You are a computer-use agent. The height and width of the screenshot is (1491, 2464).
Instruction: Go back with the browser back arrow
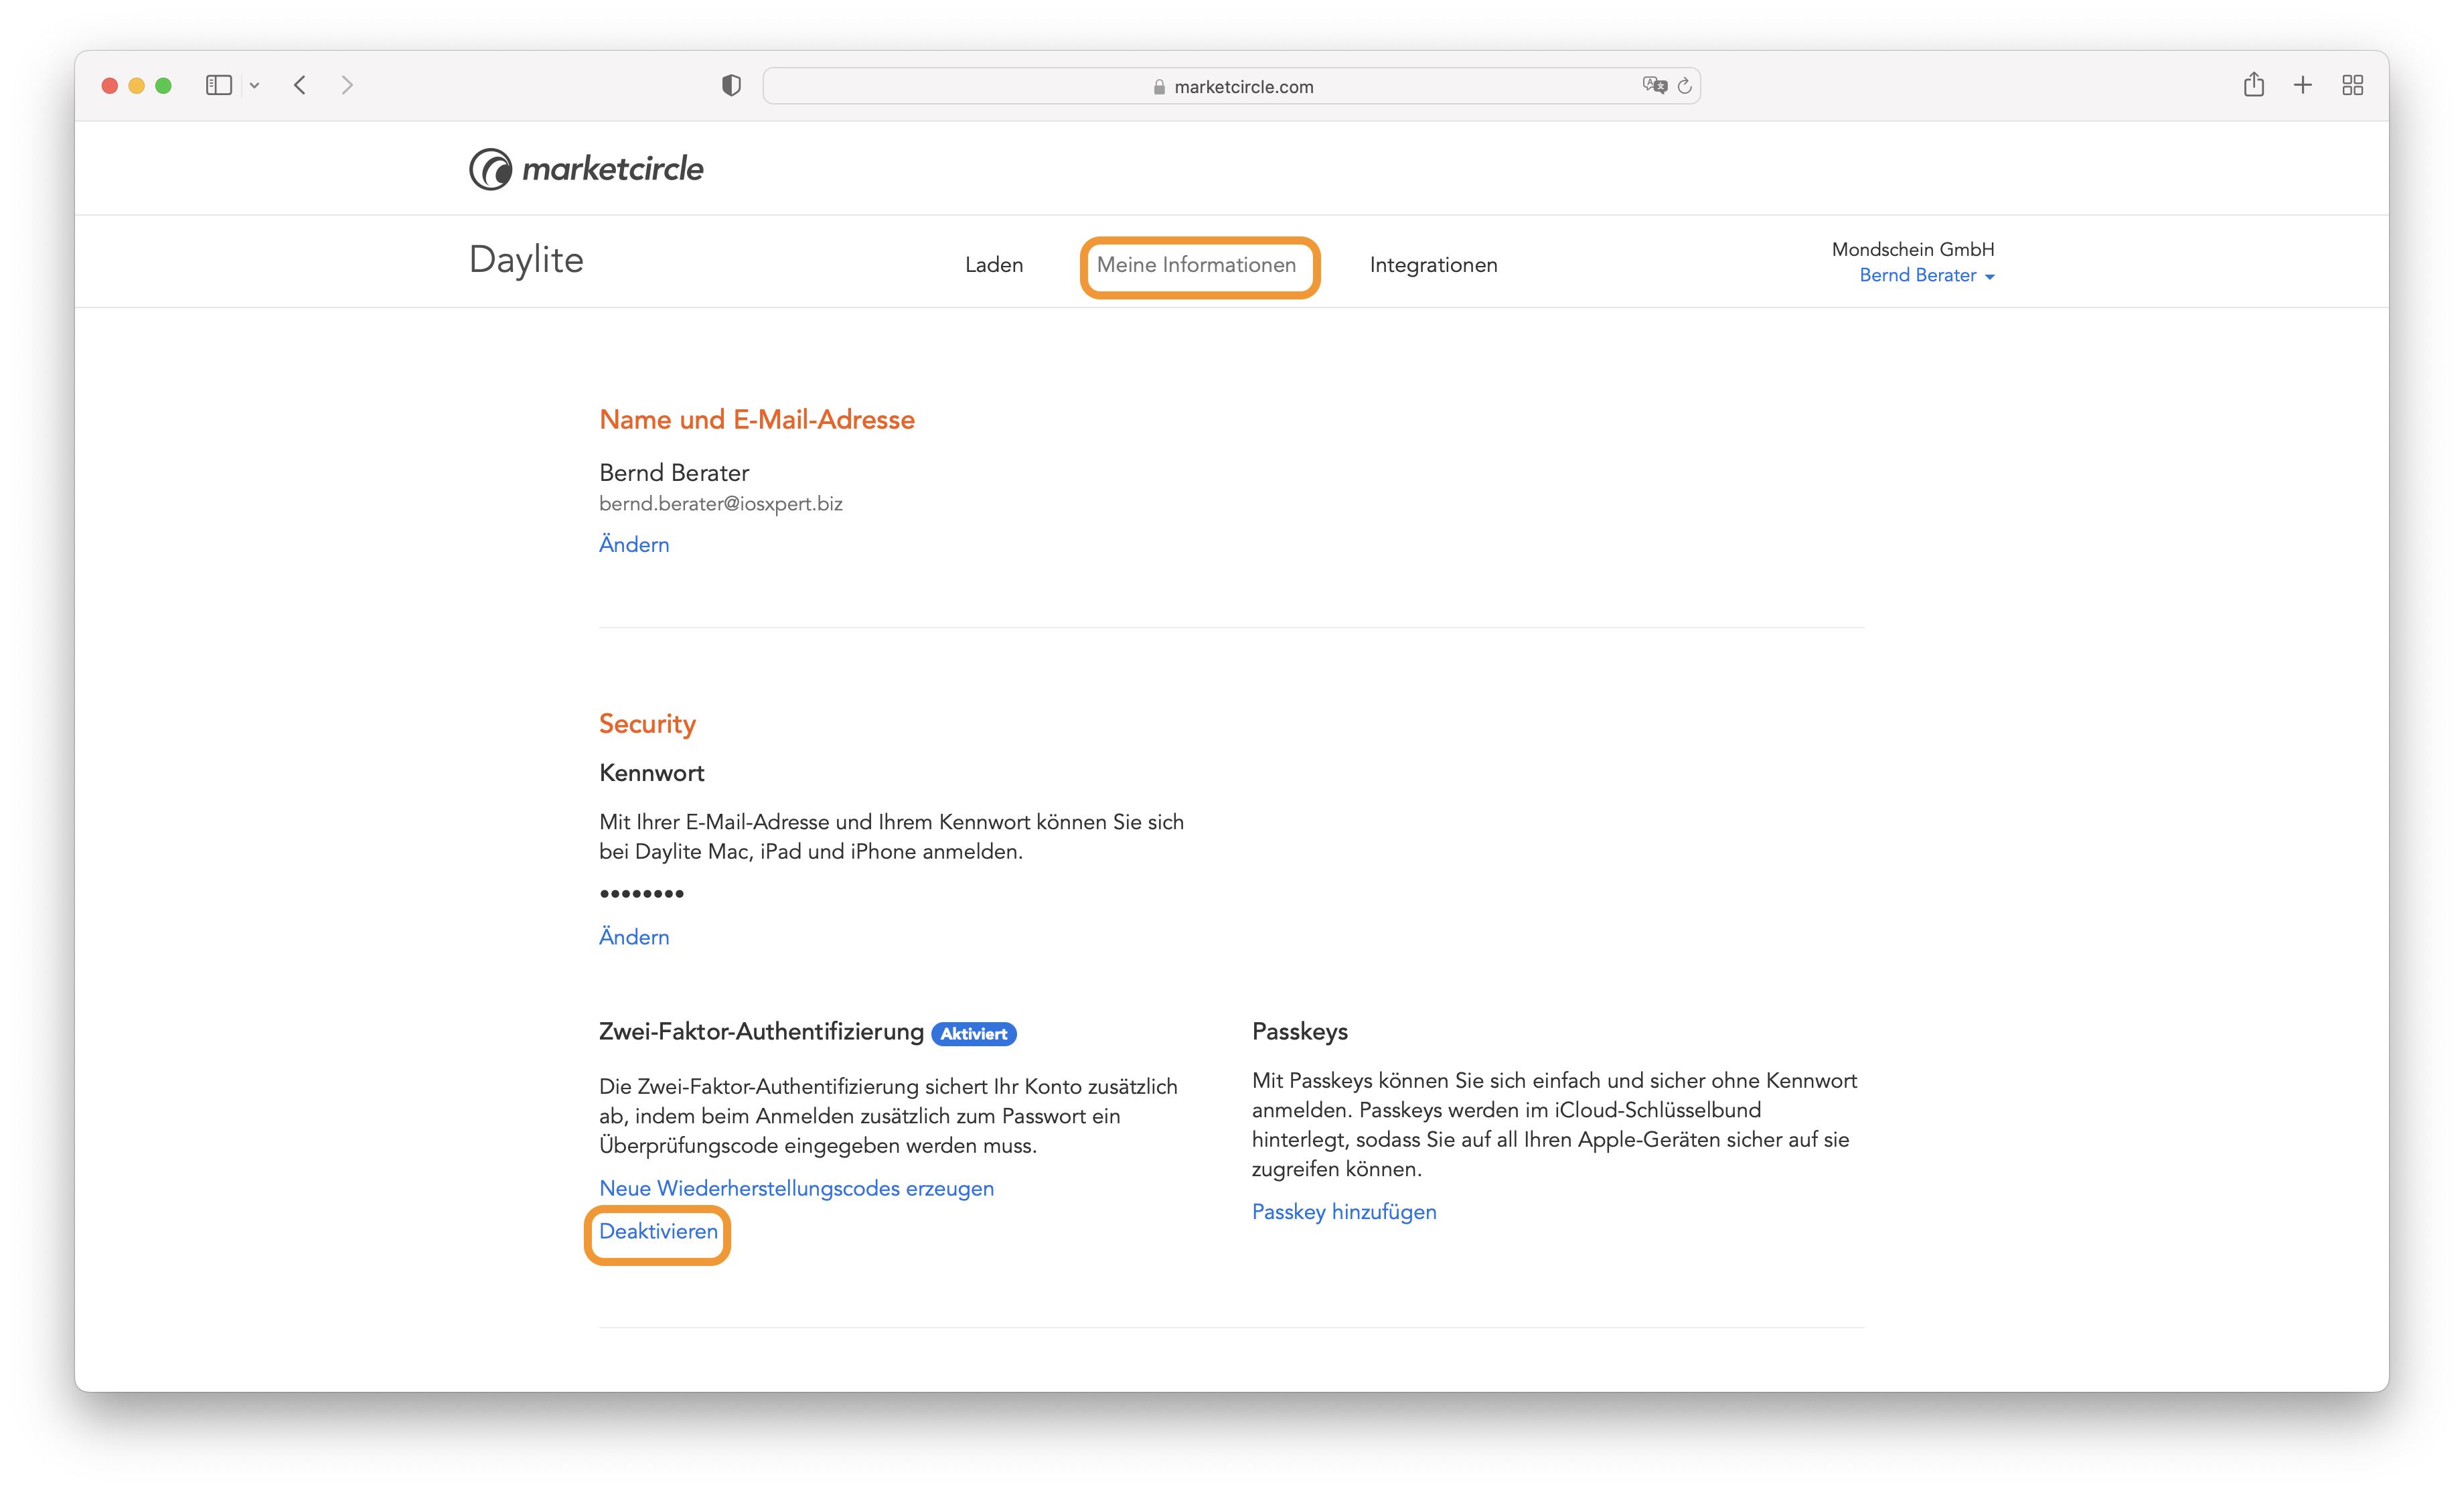(x=300, y=85)
